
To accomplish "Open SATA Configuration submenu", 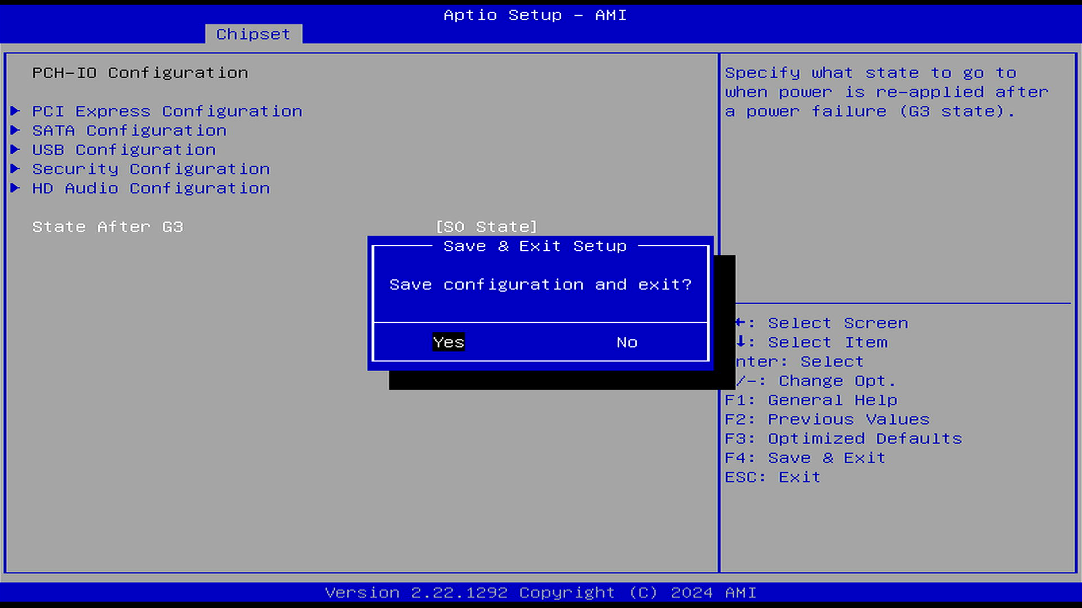I will 129,131.
